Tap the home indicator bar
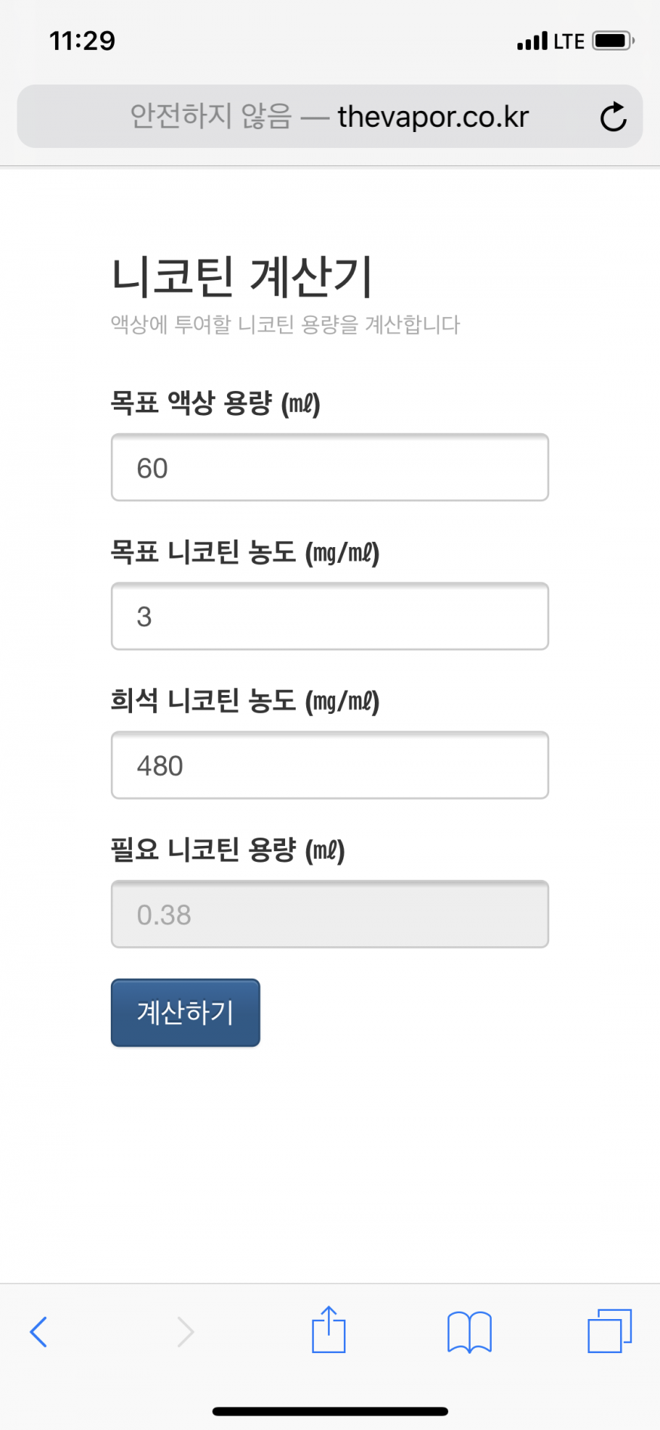The height and width of the screenshot is (1430, 660). pos(330,1411)
